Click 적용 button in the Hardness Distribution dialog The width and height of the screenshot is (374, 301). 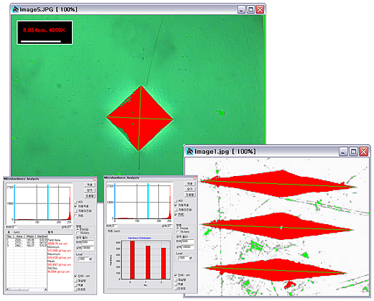pyautogui.click(x=190, y=184)
